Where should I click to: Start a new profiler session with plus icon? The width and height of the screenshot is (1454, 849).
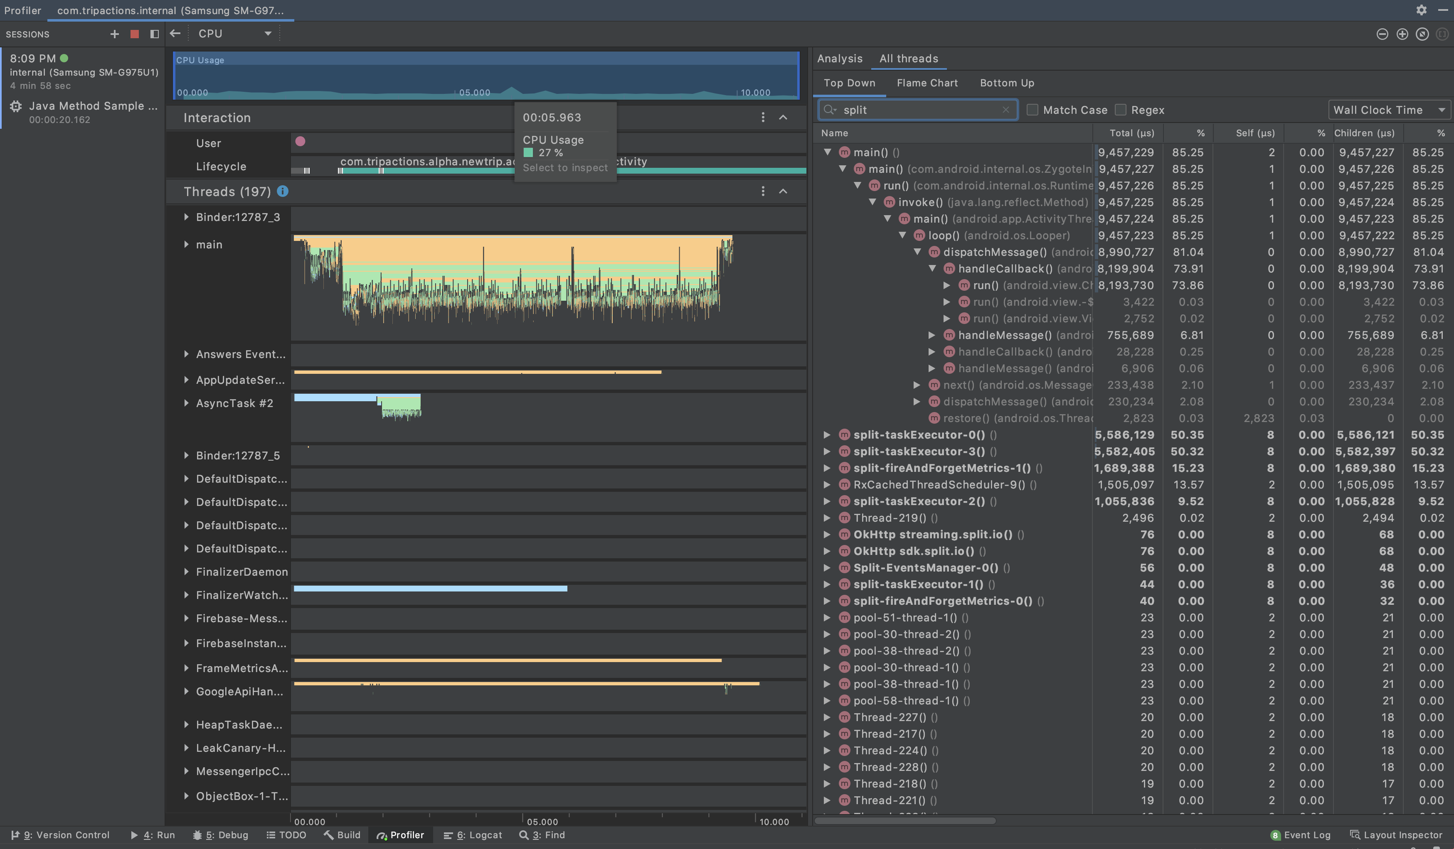114,34
